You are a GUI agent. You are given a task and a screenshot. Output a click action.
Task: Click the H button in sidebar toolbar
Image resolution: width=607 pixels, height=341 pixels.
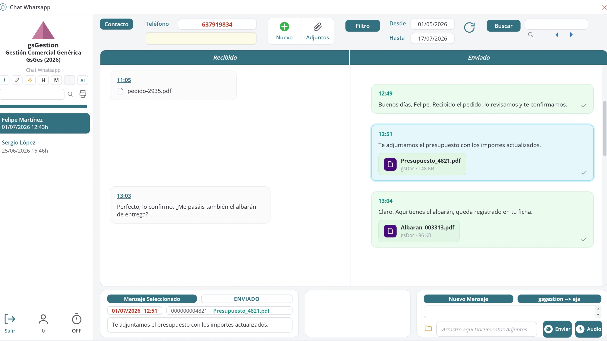43,80
